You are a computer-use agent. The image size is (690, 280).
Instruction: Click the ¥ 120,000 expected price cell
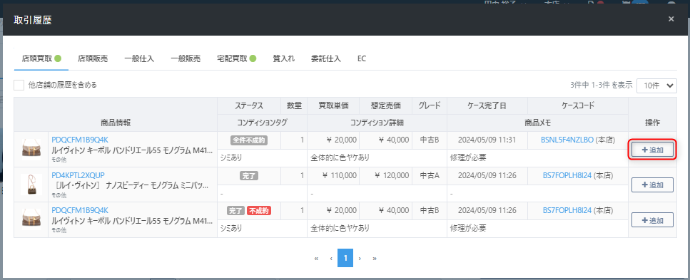point(386,175)
